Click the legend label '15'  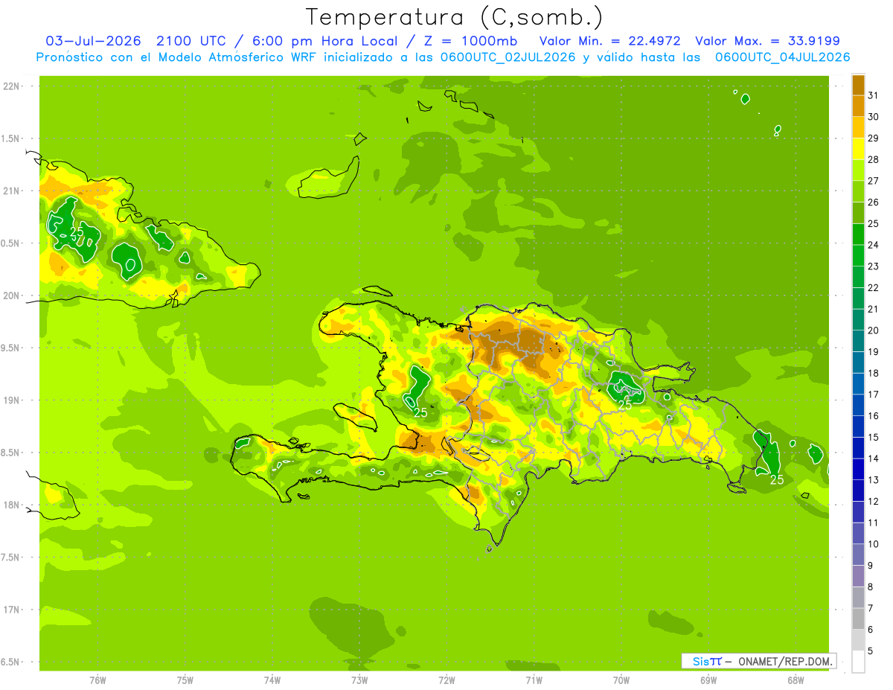pos(873,437)
